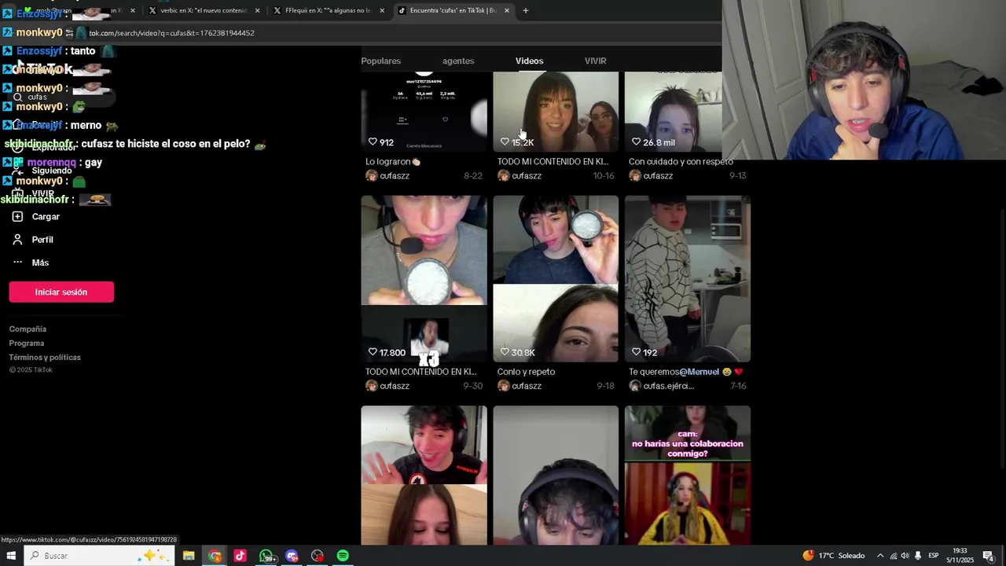1006x566 pixels.
Task: Click the heart icon showing 192 likes
Action: (x=636, y=352)
